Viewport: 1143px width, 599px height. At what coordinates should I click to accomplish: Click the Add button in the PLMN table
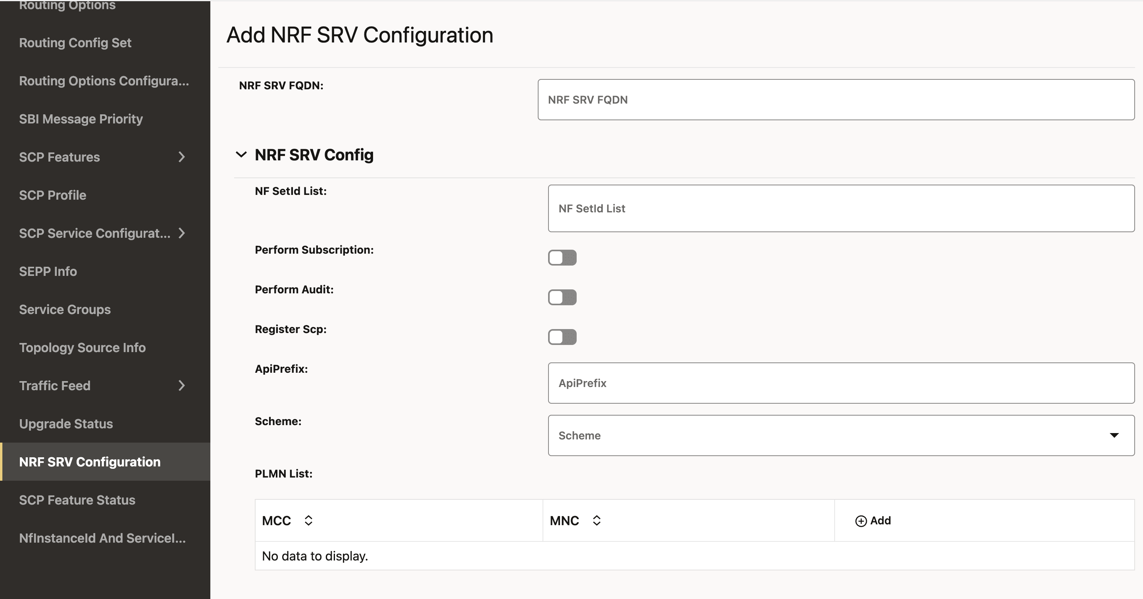coord(873,520)
